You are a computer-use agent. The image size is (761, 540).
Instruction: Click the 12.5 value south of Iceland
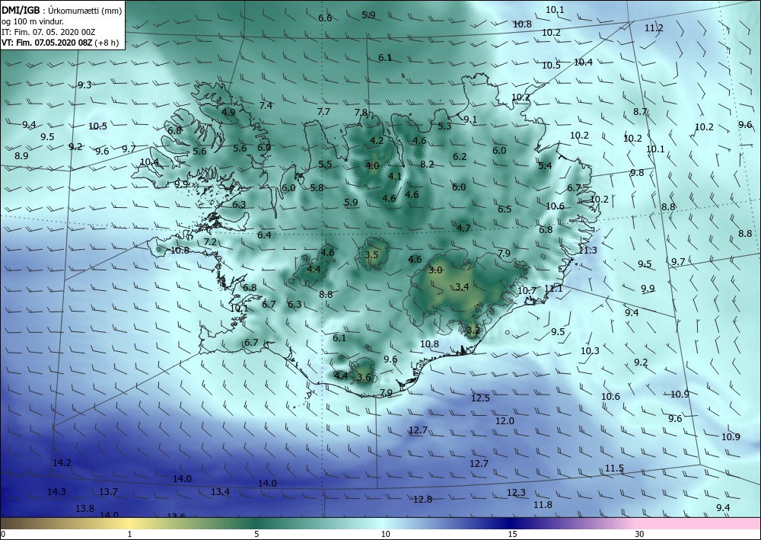tap(480, 398)
